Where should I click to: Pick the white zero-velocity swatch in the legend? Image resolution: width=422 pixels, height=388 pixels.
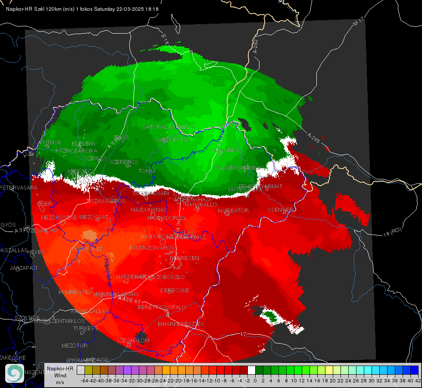pos(251,370)
